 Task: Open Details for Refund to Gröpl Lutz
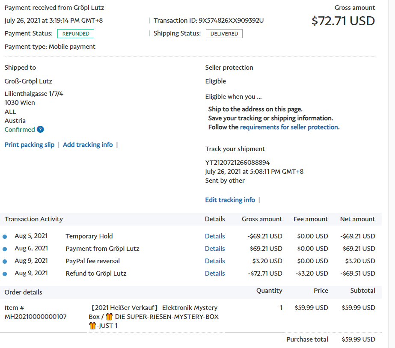[215, 274]
